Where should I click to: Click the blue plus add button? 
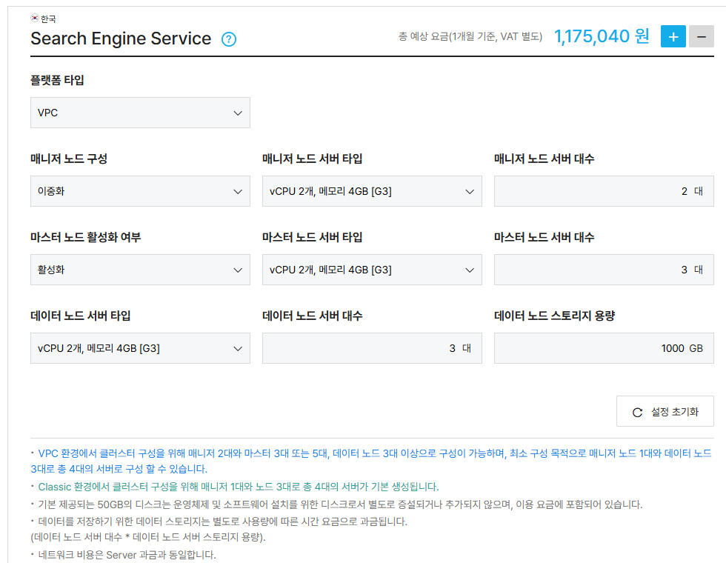[673, 36]
